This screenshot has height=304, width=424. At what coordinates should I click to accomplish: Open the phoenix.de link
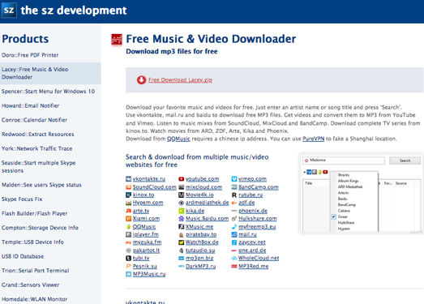tap(253, 211)
